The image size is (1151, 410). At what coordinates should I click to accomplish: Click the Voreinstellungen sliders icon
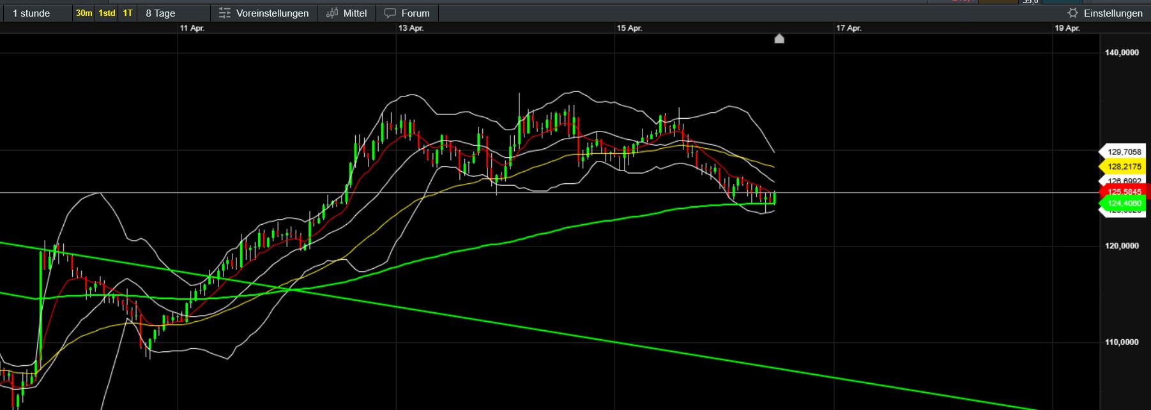(225, 13)
